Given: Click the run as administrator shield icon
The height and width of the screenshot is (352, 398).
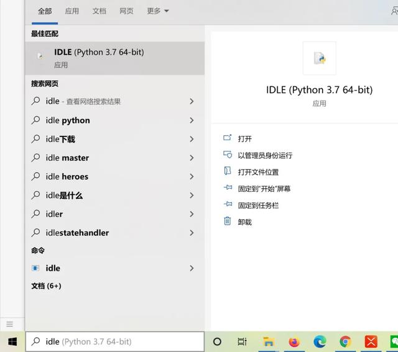Looking at the screenshot, I should pos(228,155).
